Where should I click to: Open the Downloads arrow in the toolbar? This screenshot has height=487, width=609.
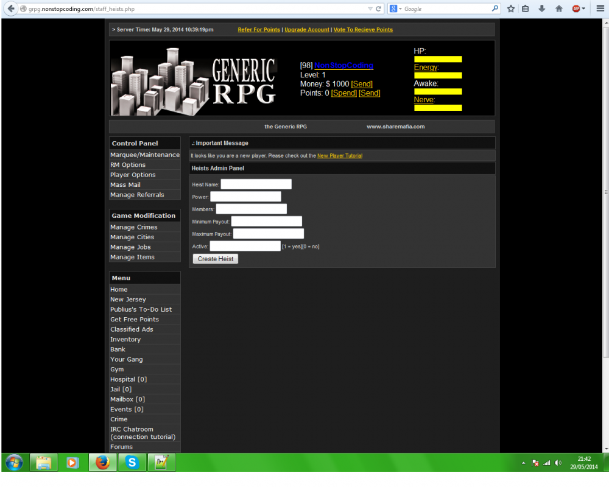542,9
